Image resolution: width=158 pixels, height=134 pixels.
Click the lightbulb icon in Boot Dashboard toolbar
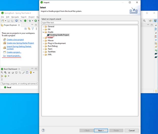(31, 72)
